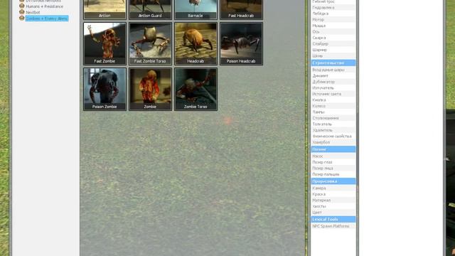Collapse the Позинг tools section
The width and height of the screenshot is (455, 256).
coord(333,149)
